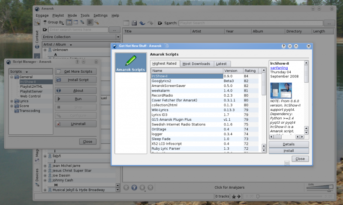Expand the Johnny Cash artist node
Screen dimensions: 343x205
[45, 180]
